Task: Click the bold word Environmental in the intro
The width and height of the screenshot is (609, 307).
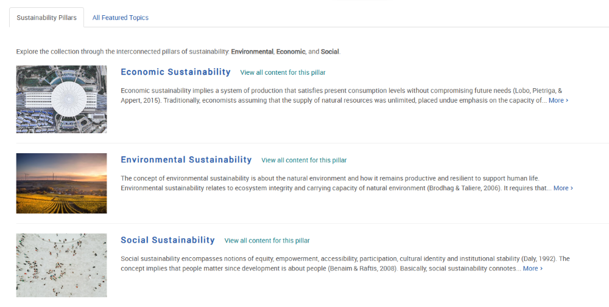Action: coord(252,52)
